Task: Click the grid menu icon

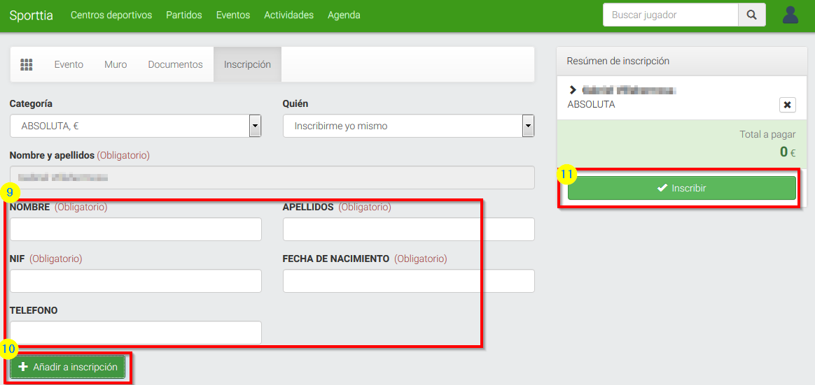Action: click(27, 64)
